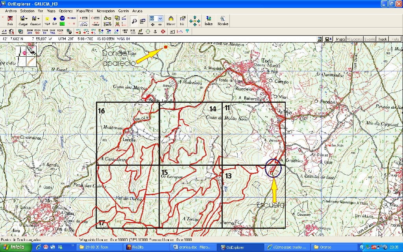Image resolution: width=403 pixels, height=252 pixels.
Task: Switch to the FileZilla taskbar window
Action: pyautogui.click(x=147, y=247)
